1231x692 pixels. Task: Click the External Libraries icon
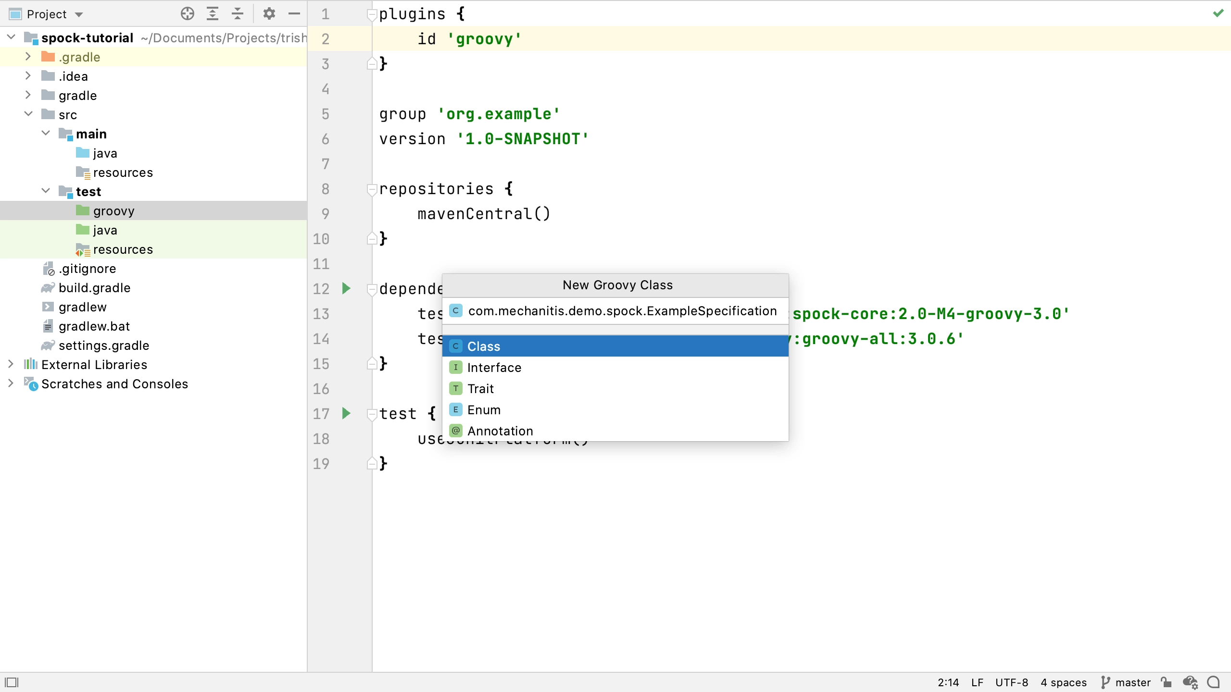click(x=31, y=364)
